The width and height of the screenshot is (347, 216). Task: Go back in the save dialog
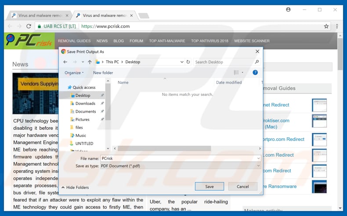point(65,62)
